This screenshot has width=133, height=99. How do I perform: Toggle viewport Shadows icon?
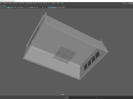[17, 7]
